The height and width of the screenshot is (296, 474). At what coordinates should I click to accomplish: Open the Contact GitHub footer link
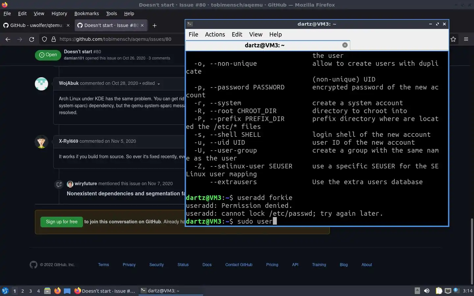point(239,265)
